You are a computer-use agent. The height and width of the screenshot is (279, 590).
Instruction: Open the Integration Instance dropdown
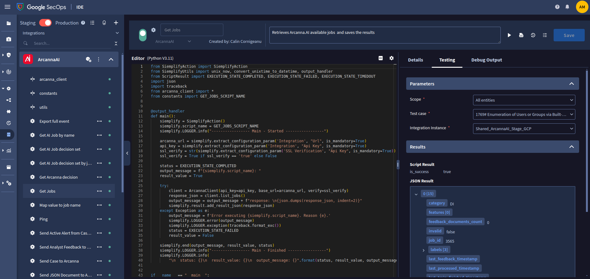tap(524, 129)
